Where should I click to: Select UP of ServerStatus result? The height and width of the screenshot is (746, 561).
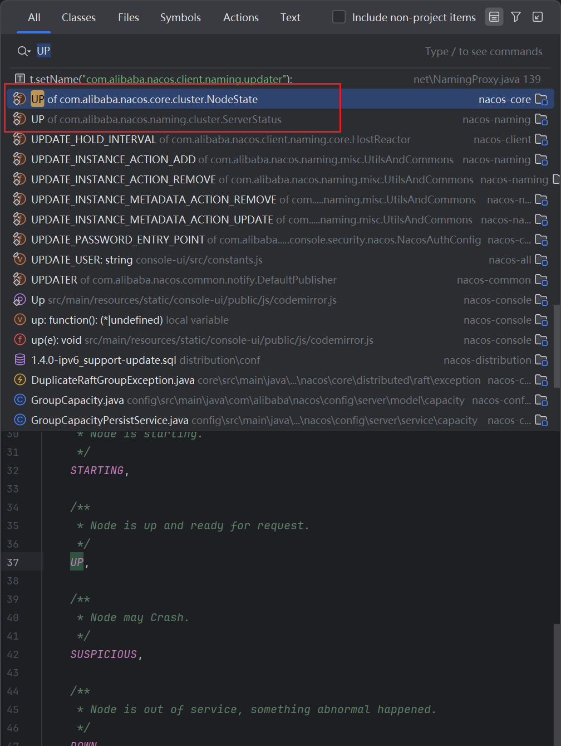pyautogui.click(x=156, y=120)
